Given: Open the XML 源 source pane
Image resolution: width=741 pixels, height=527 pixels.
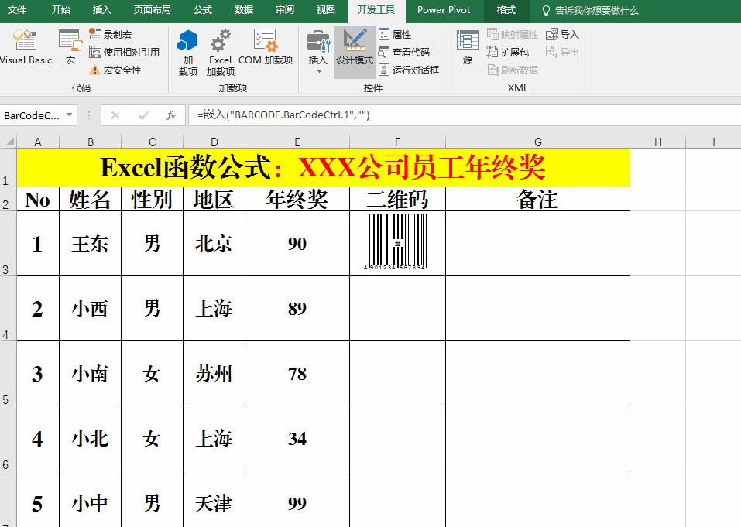Looking at the screenshot, I should click(468, 46).
